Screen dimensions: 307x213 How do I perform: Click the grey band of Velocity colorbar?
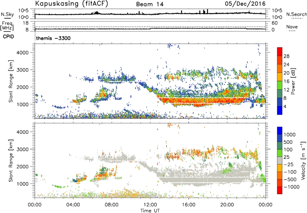[x=280, y=160]
